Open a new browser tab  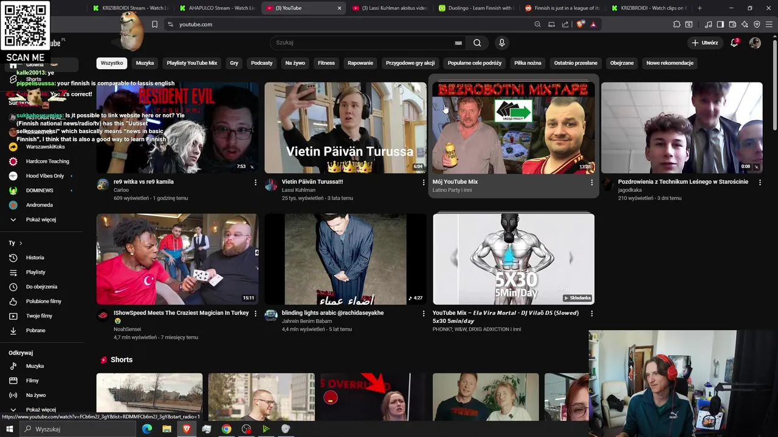pos(700,8)
